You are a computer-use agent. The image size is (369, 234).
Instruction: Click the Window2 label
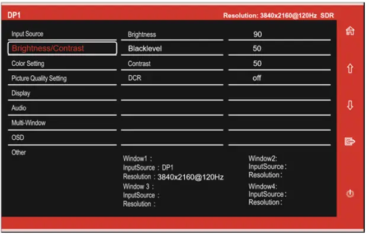click(x=262, y=158)
